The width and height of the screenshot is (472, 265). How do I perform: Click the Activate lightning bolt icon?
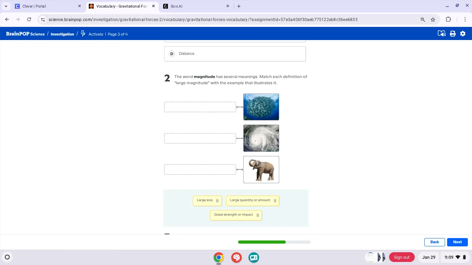83,33
